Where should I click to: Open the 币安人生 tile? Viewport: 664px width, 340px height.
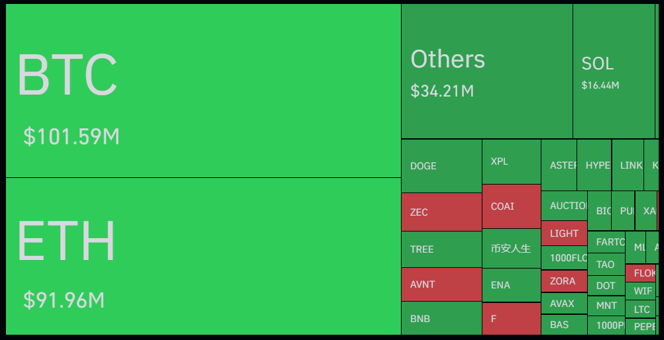[511, 249]
